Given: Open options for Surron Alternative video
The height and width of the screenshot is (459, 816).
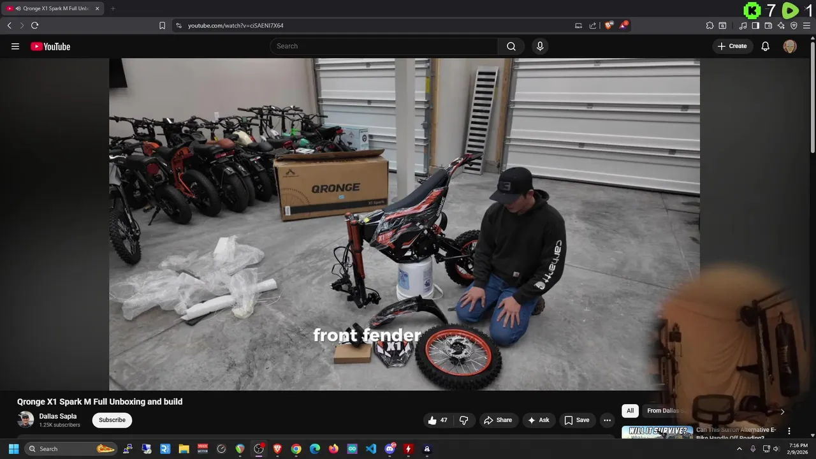Looking at the screenshot, I should (x=789, y=431).
